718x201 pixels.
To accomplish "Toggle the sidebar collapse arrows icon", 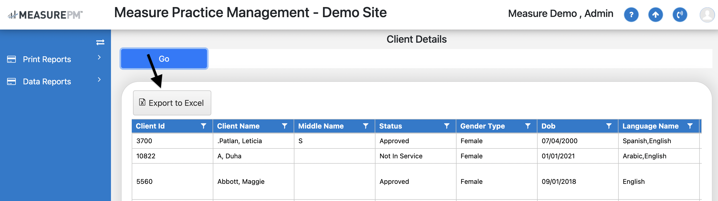I will [100, 42].
